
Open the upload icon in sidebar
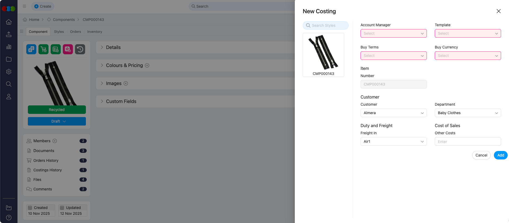pyautogui.click(x=9, y=34)
